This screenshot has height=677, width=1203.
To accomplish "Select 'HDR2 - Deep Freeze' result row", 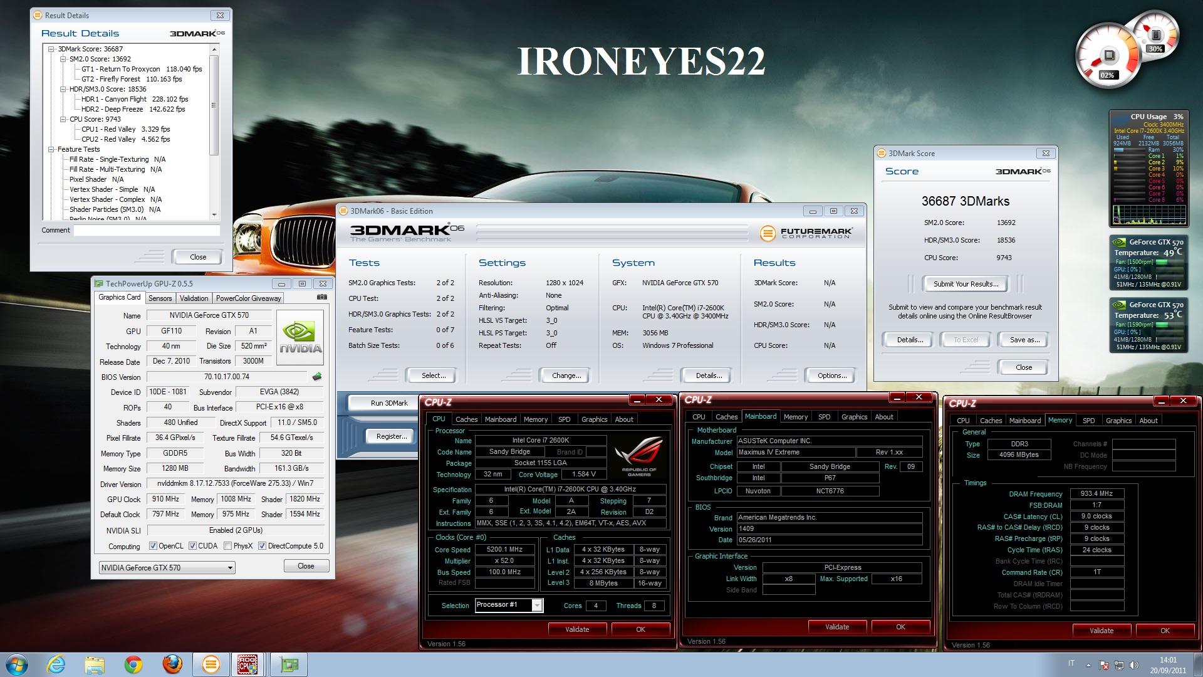I will 133,109.
